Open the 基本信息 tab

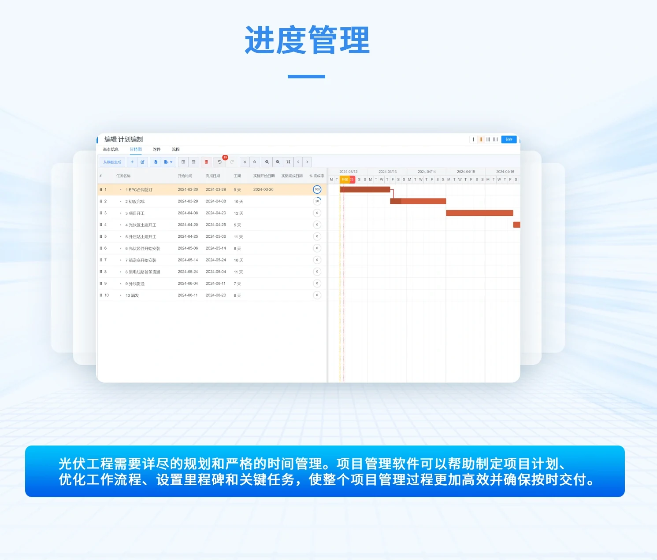[x=111, y=150]
